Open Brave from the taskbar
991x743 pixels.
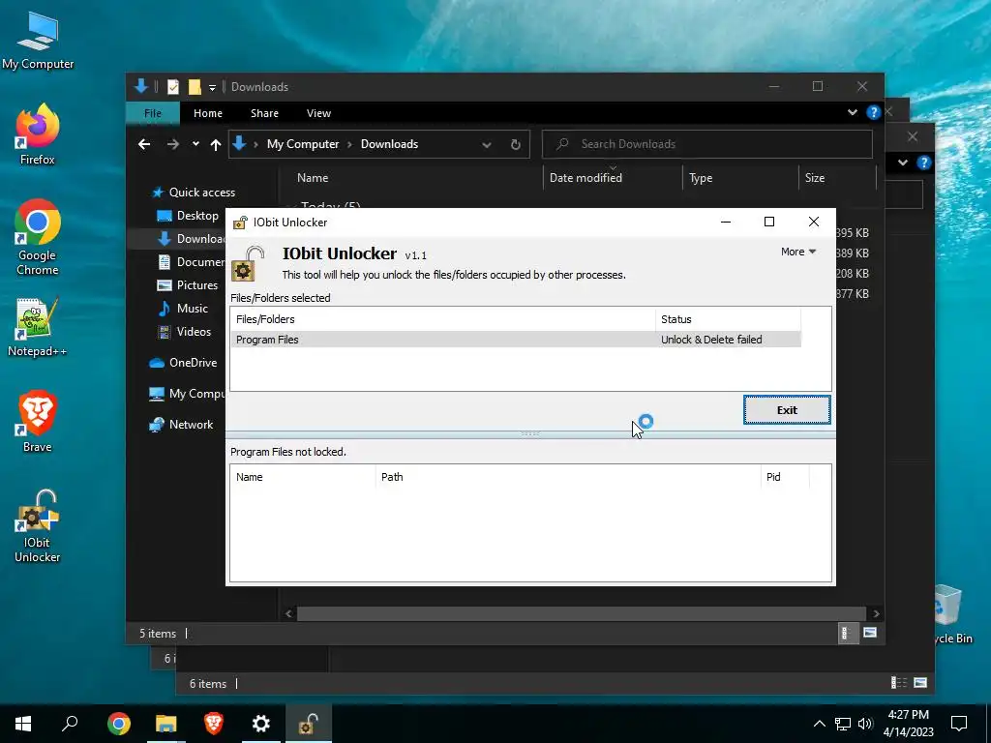pyautogui.click(x=214, y=724)
